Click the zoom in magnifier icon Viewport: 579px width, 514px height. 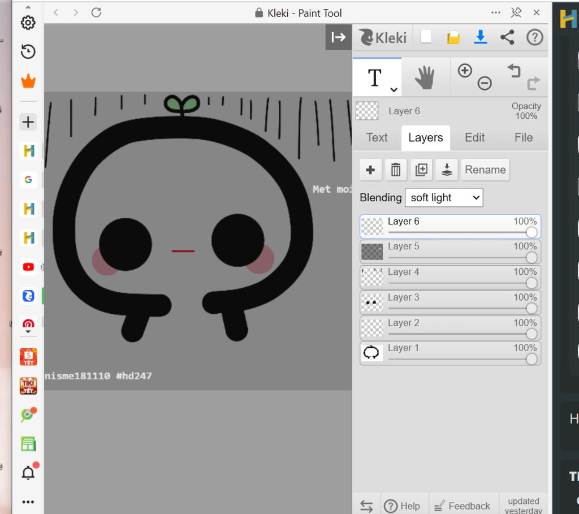click(465, 70)
